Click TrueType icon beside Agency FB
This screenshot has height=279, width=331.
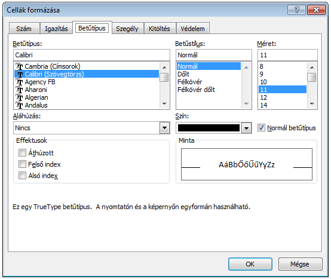[x=20, y=82]
